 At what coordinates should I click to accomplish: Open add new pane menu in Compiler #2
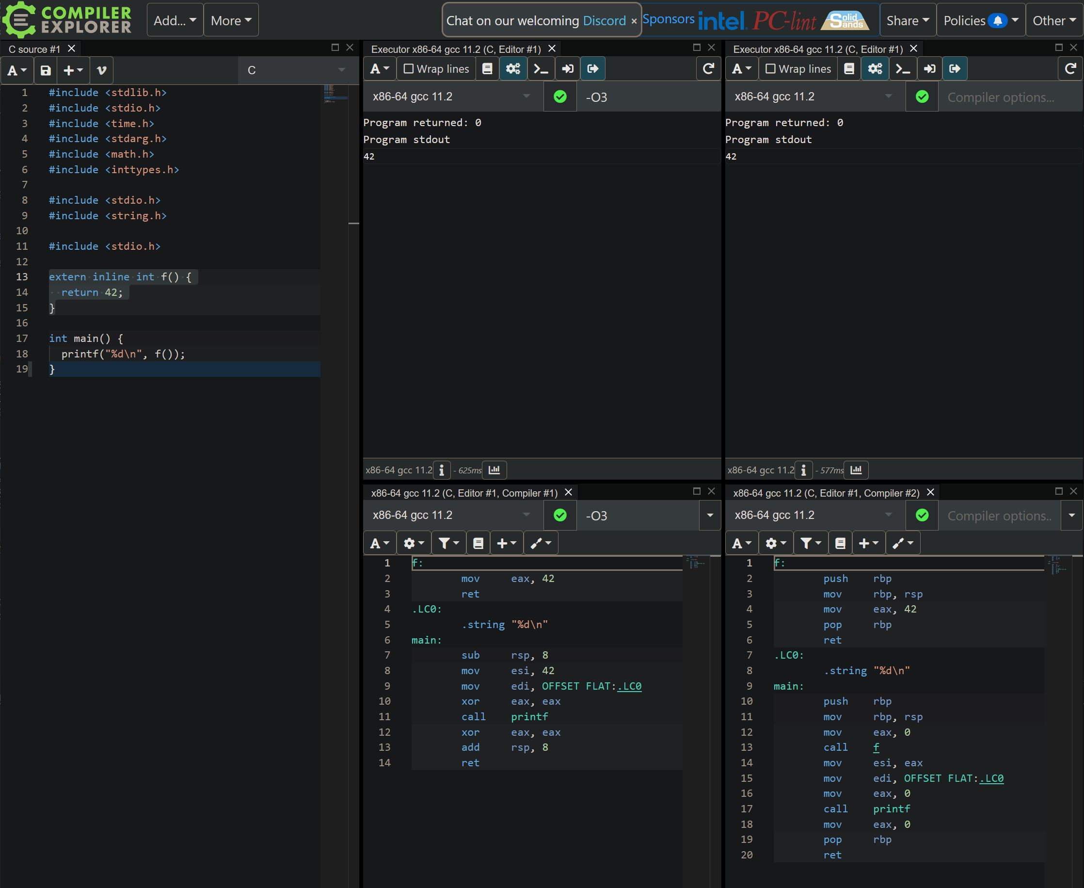click(x=869, y=543)
